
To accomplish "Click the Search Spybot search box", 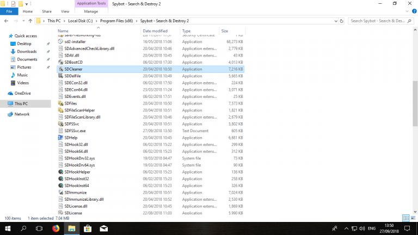I will pos(378,21).
